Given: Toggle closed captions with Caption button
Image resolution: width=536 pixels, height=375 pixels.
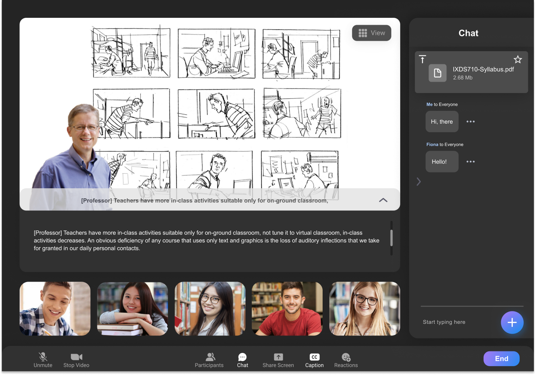Looking at the screenshot, I should coord(314,360).
